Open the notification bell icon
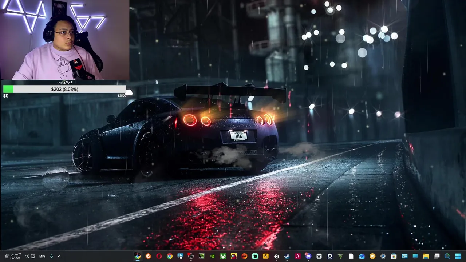Screen dimensions: 466x262 click(x=7, y=256)
